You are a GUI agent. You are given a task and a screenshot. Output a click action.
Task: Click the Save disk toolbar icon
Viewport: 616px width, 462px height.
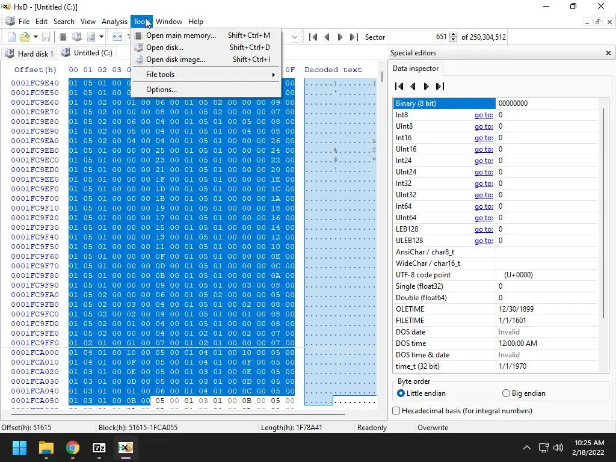coord(46,37)
